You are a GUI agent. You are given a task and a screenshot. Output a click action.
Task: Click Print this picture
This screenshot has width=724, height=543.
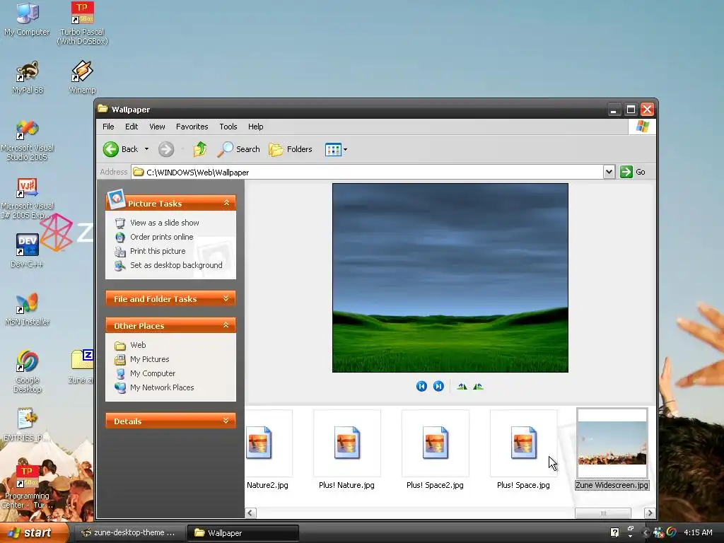(x=158, y=251)
